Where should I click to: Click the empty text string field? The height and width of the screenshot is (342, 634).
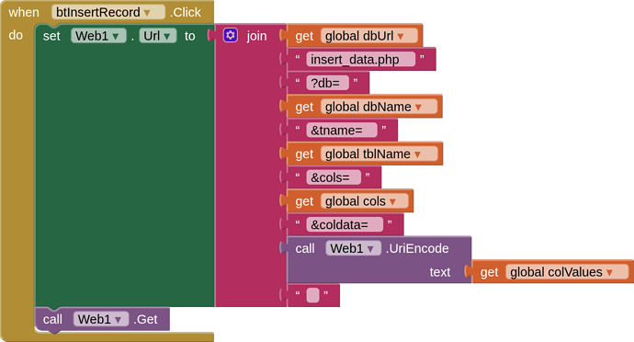(313, 295)
